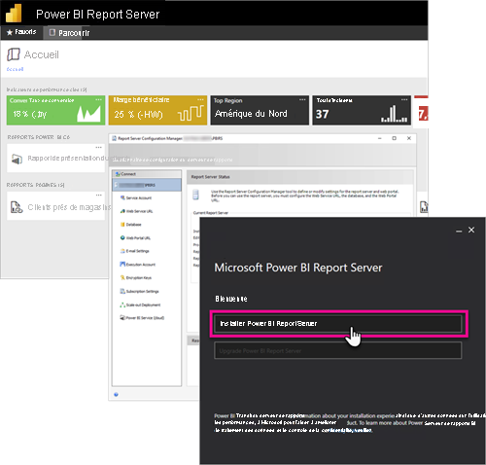Maximize the Report Server Configuration Manager window

[x=395, y=138]
